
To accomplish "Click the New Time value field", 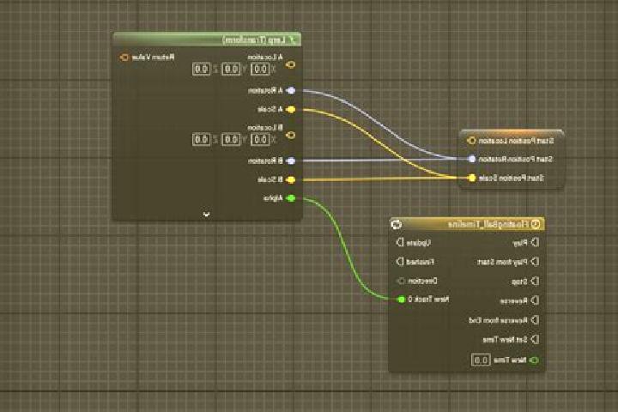I will (x=481, y=360).
